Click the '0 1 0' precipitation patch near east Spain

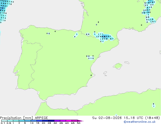tap(91, 58)
